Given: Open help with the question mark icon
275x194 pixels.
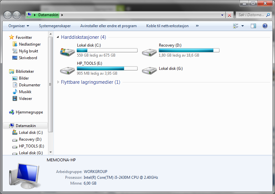Looking at the screenshot, I should [x=265, y=26].
